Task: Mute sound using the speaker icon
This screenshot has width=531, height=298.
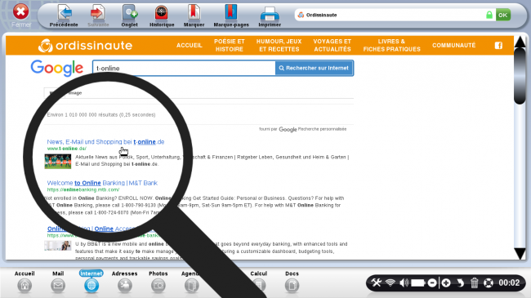Action: 404,282
